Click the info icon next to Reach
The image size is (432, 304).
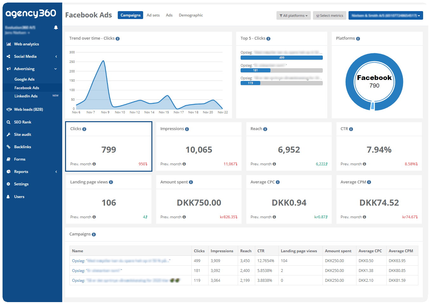tap(265, 129)
